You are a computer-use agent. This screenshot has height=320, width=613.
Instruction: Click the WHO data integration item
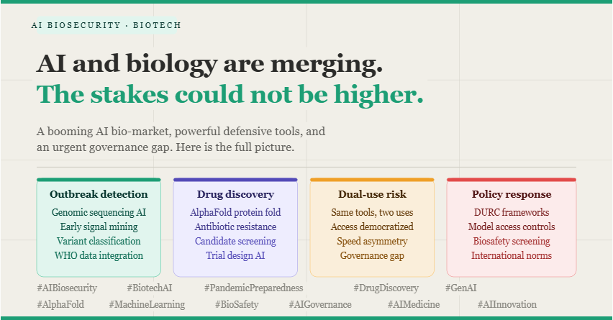(x=99, y=255)
